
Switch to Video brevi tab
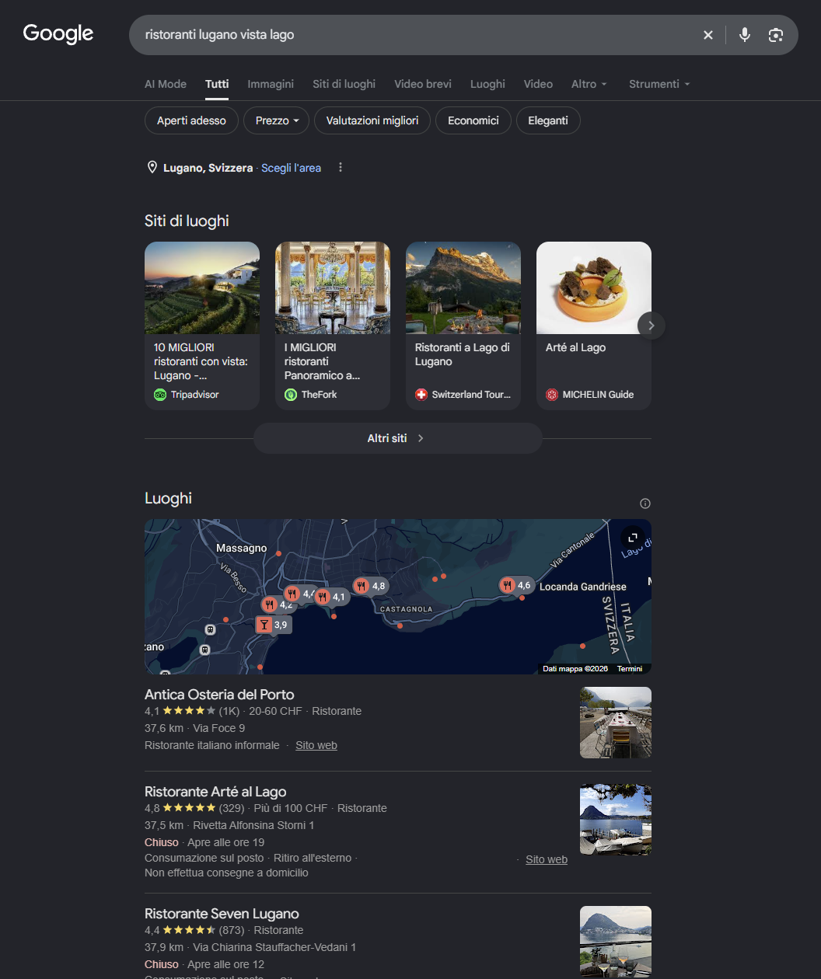coord(423,84)
